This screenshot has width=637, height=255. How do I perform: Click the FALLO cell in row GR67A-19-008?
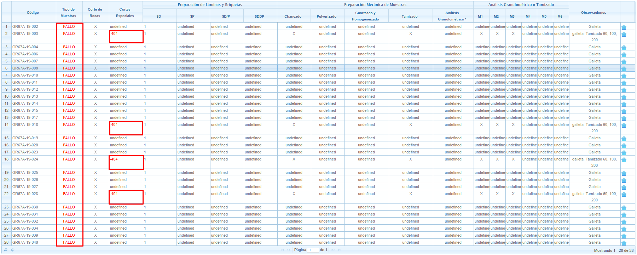click(x=69, y=68)
